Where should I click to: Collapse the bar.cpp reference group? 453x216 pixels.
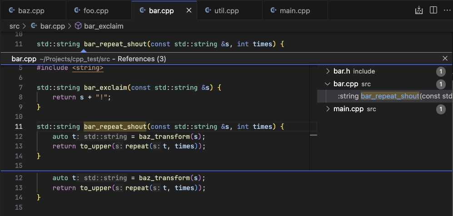pyautogui.click(x=328, y=84)
